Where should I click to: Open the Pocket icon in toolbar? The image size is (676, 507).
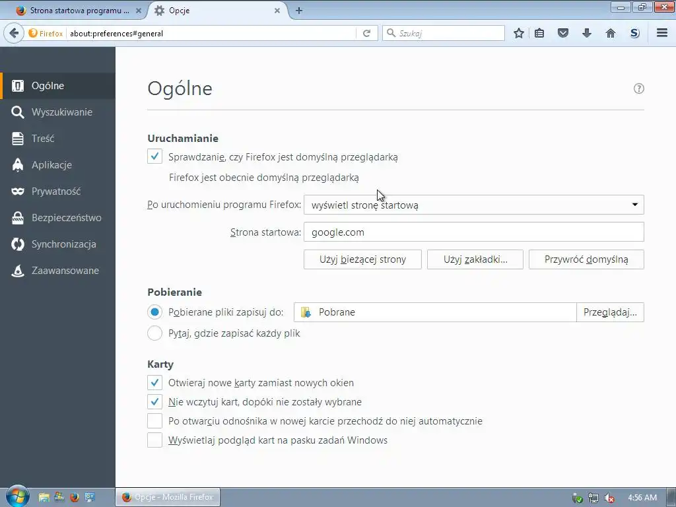click(x=563, y=33)
